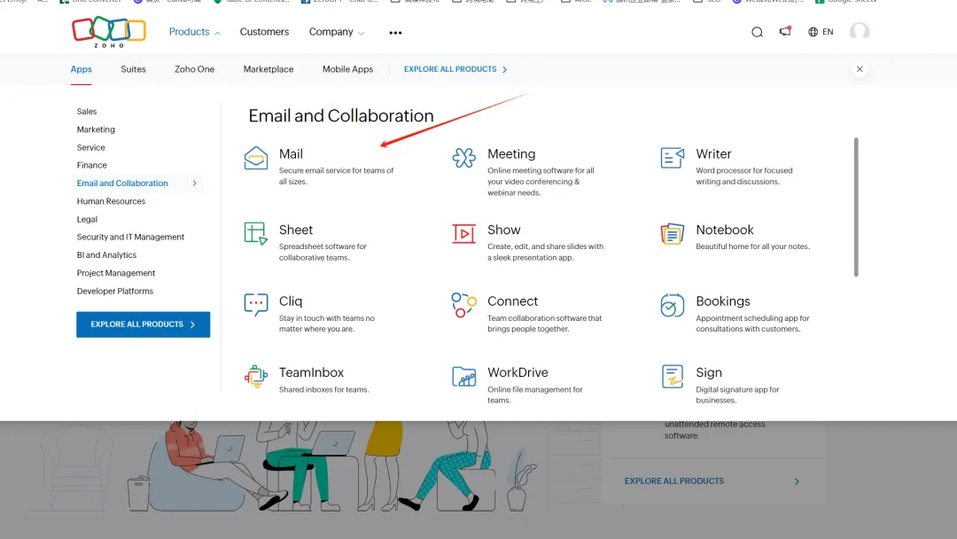Viewport: 957px width, 539px height.
Task: Click the Zoho Sheet spreadsheet icon
Action: point(256,234)
